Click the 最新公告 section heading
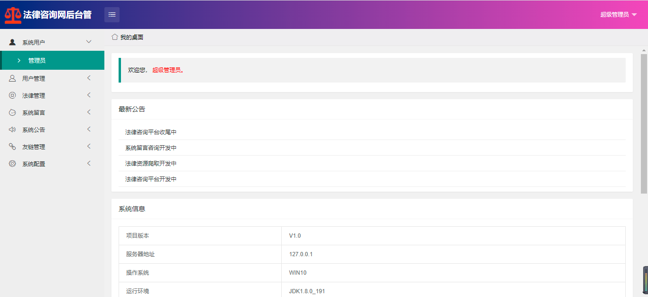The image size is (648, 297). coord(132,109)
